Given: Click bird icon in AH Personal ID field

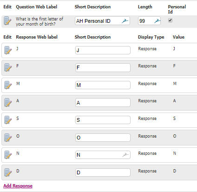Looking at the screenshot, I should tap(125, 21).
